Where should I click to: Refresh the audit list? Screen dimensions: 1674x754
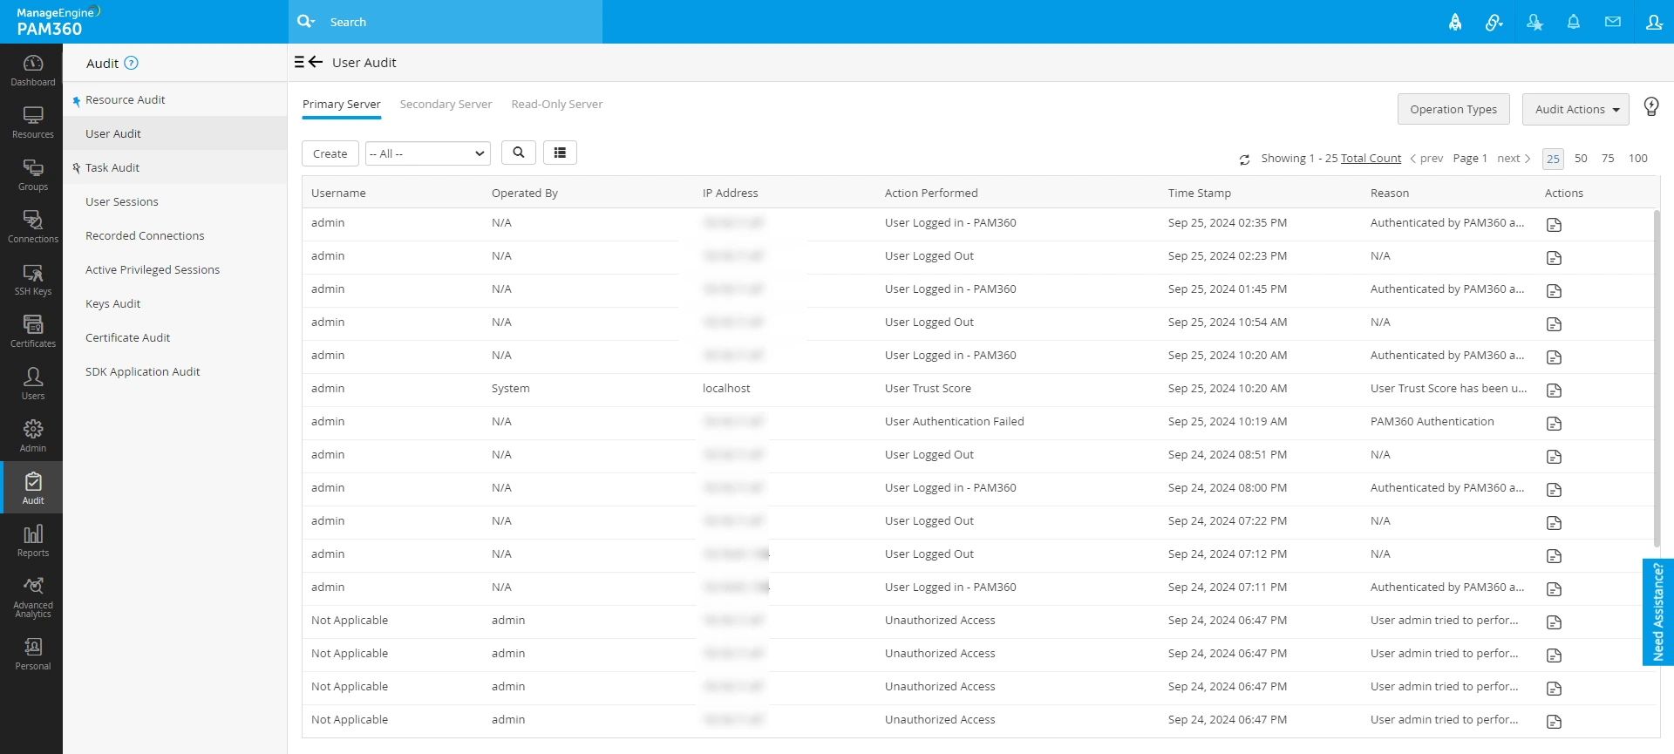[x=1245, y=160]
